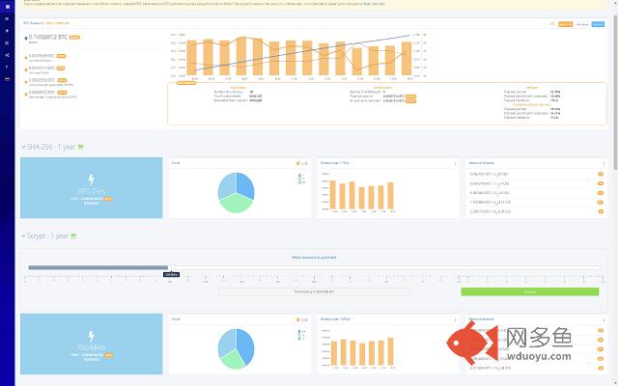Click orange badge on last Scrypt forecast row
This screenshot has height=386, width=618.
tap(601, 368)
